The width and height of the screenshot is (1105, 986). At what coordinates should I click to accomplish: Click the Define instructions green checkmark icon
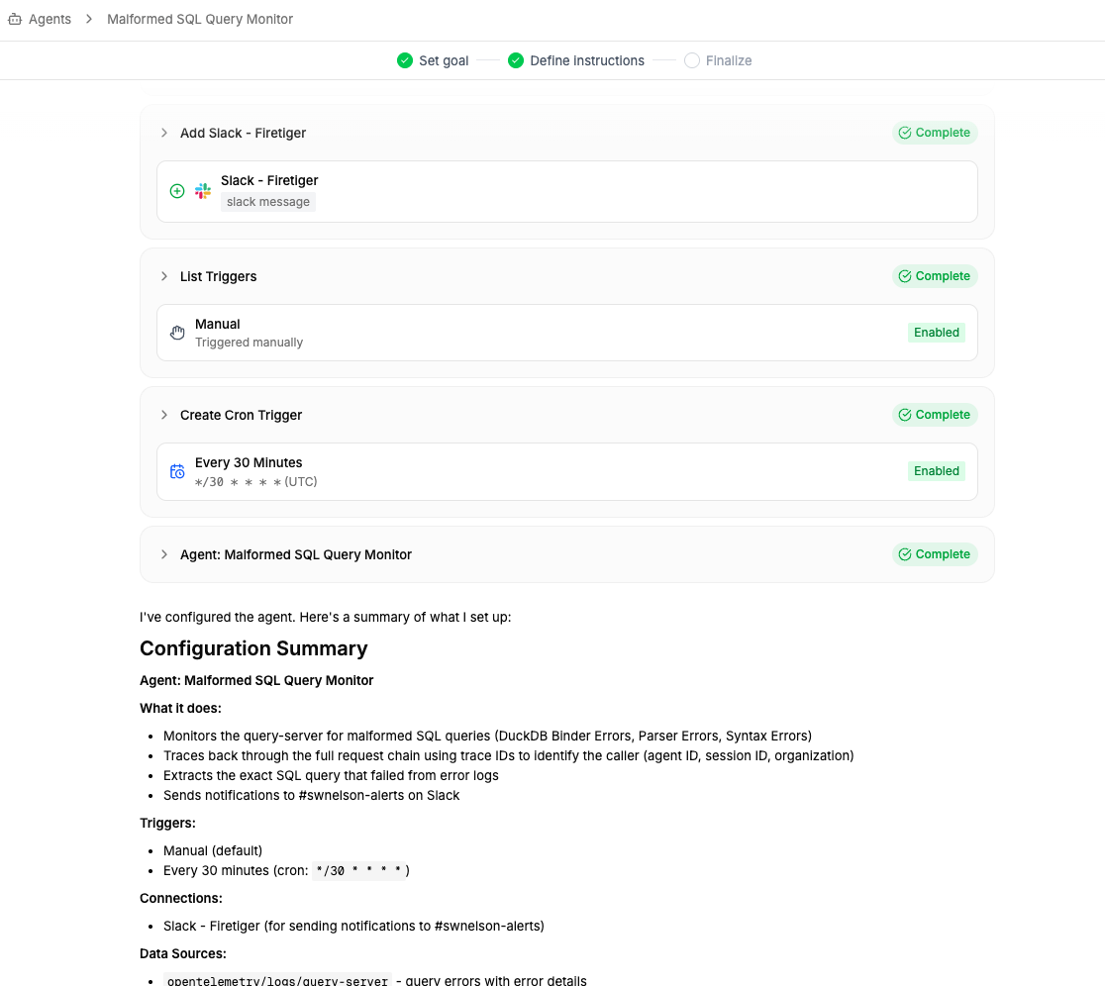tap(515, 60)
